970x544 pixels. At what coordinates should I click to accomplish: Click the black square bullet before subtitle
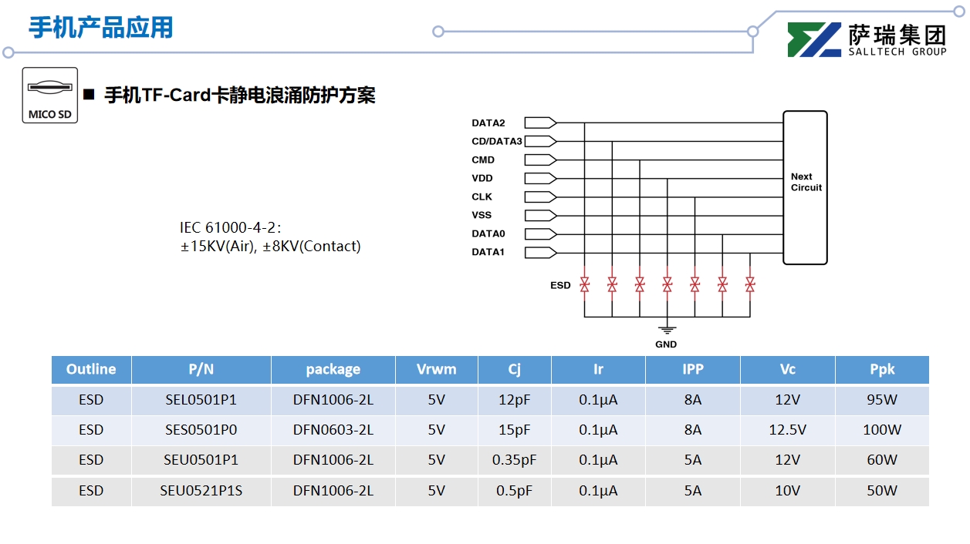pos(89,95)
